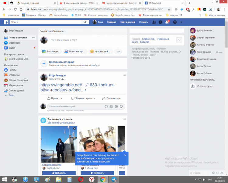The width and height of the screenshot is (228, 183).
Task: Switch language to English (US)
Action: [x=149, y=39]
